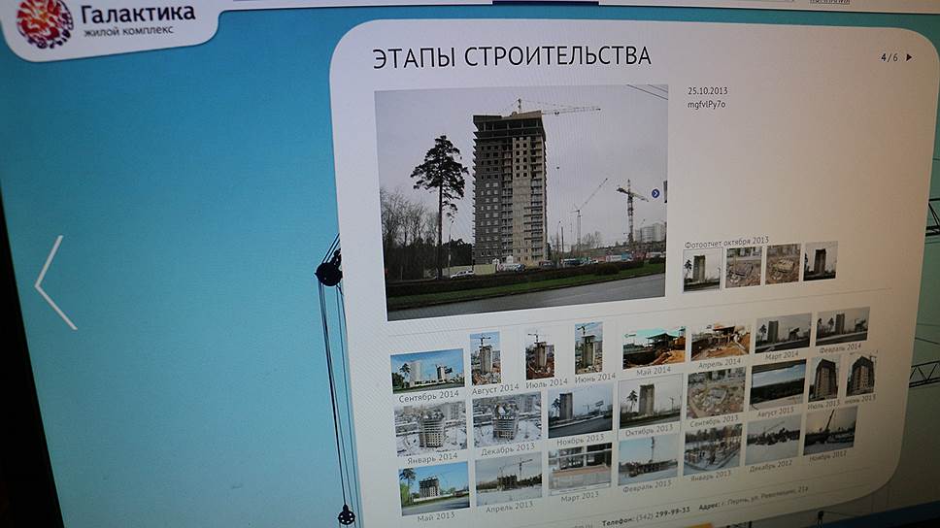Open the Май 2013 thumbnail
940x528 pixels.
(x=433, y=485)
